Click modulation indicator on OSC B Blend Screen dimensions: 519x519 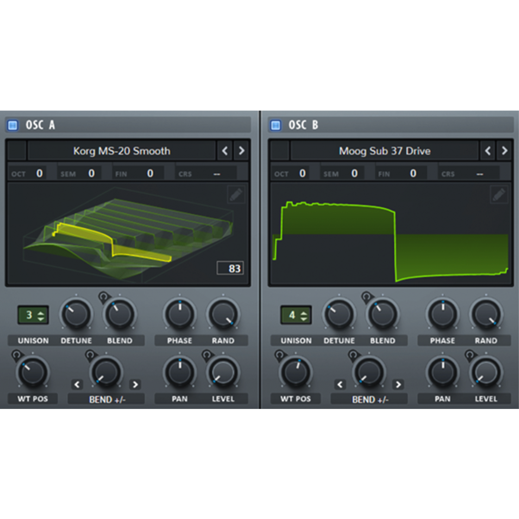pos(367,297)
